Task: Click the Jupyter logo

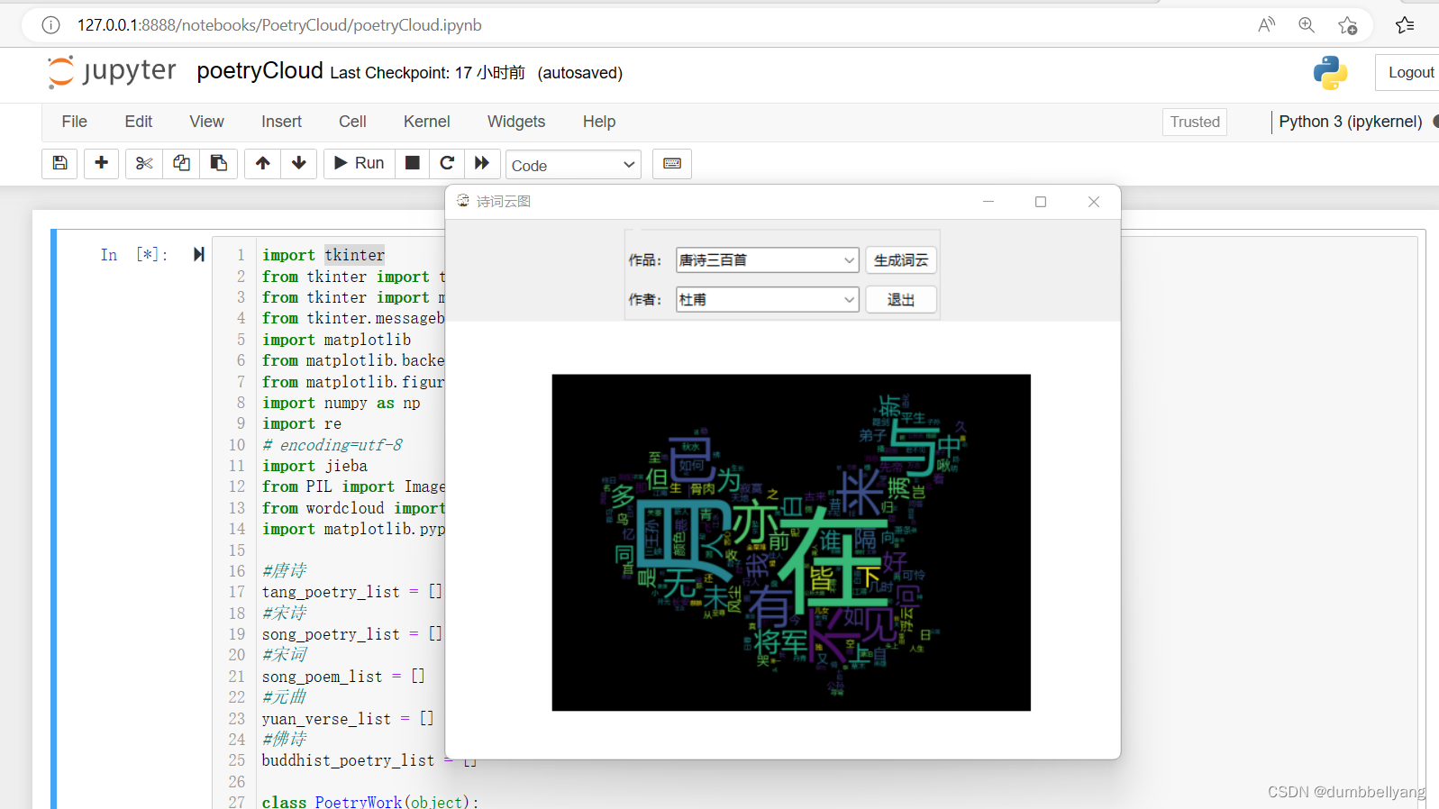Action: (x=111, y=72)
